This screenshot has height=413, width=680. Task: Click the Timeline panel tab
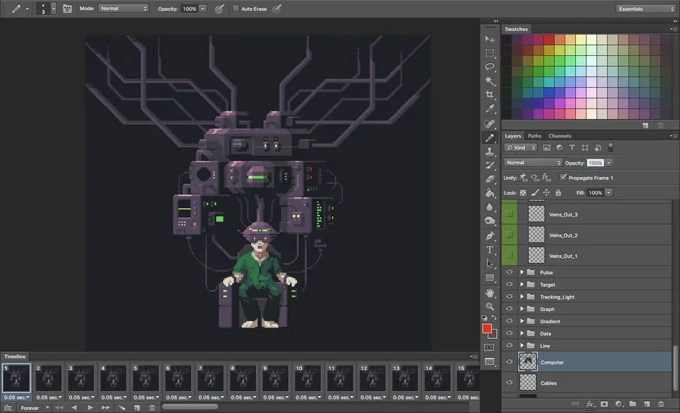[15, 357]
